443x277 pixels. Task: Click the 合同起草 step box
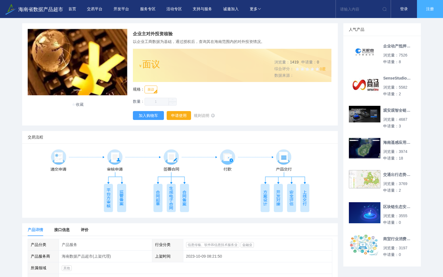(x=158, y=198)
